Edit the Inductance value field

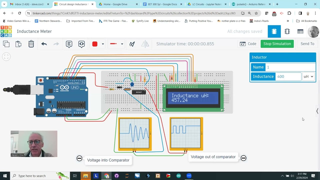[x=288, y=76]
